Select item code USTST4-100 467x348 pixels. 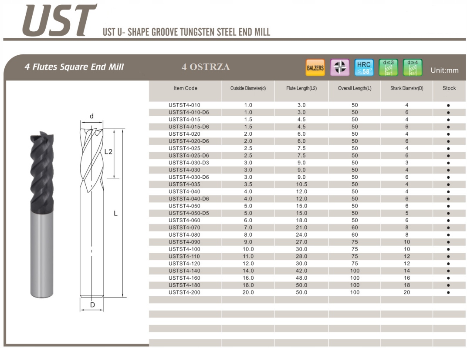coord(184,249)
